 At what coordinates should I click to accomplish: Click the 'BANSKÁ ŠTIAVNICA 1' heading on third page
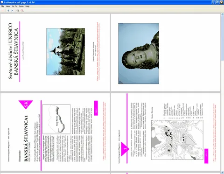click(x=26, y=138)
